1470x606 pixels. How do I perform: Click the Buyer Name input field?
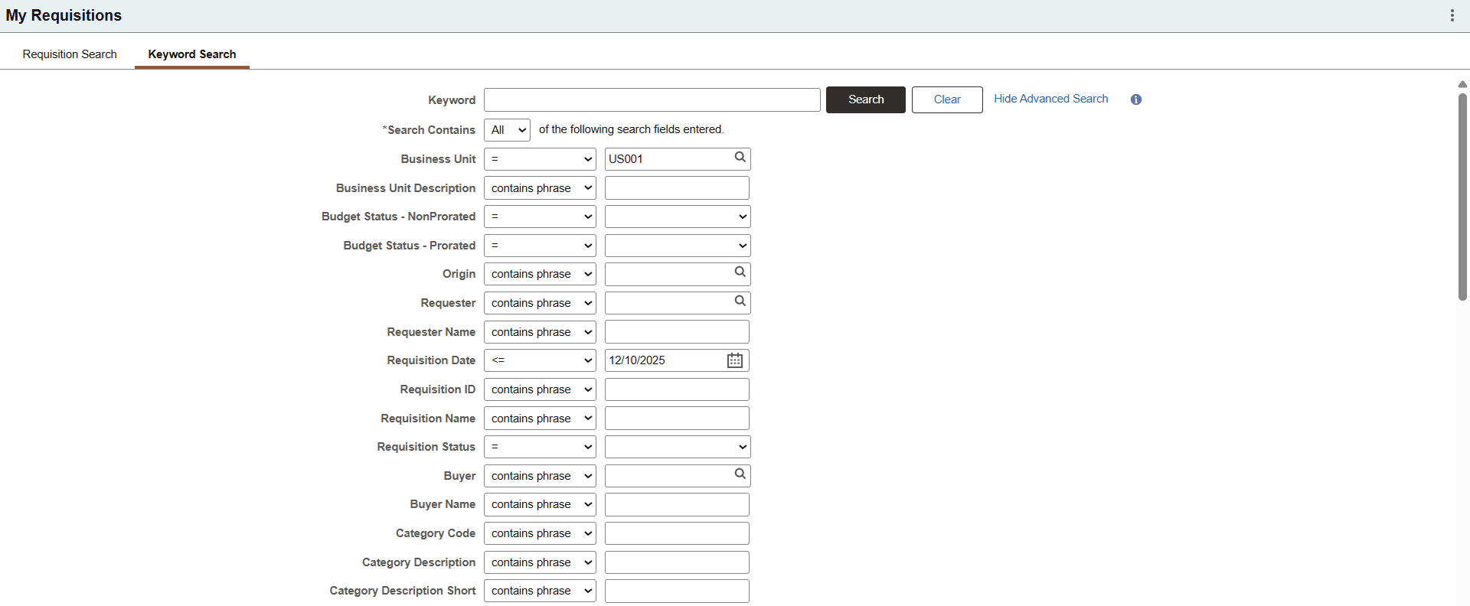(x=677, y=504)
